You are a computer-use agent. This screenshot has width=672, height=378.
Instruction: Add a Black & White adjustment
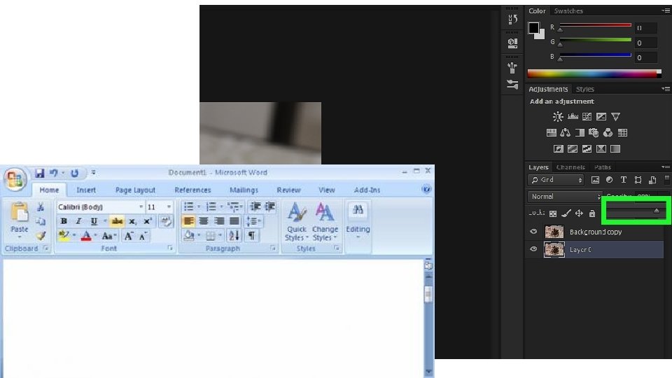pos(580,133)
